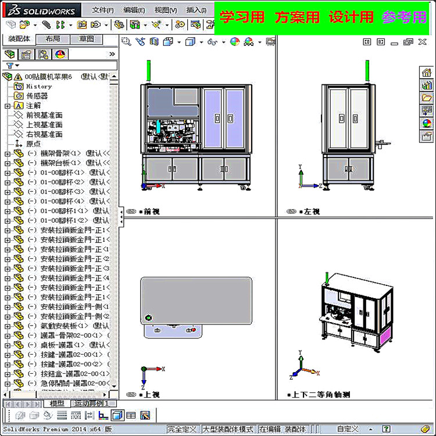
Task: Open the 编辑(E) menu
Action: 134,10
